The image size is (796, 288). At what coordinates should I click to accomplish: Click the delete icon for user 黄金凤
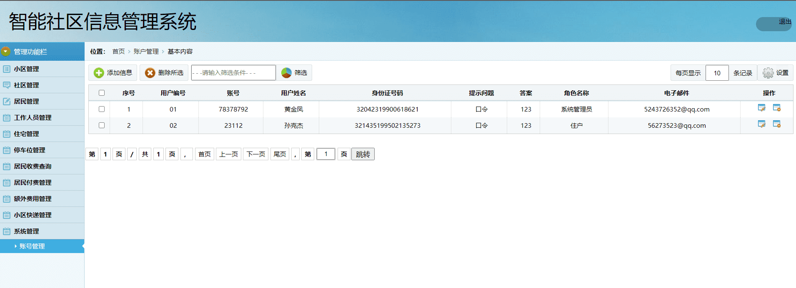pyautogui.click(x=777, y=108)
